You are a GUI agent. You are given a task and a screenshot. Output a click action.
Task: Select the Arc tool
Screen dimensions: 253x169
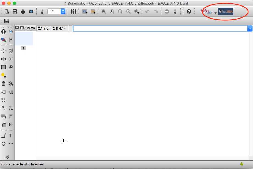[11, 144]
